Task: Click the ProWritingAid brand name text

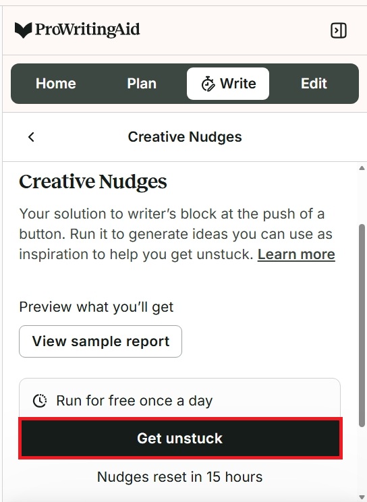Action: point(88,30)
